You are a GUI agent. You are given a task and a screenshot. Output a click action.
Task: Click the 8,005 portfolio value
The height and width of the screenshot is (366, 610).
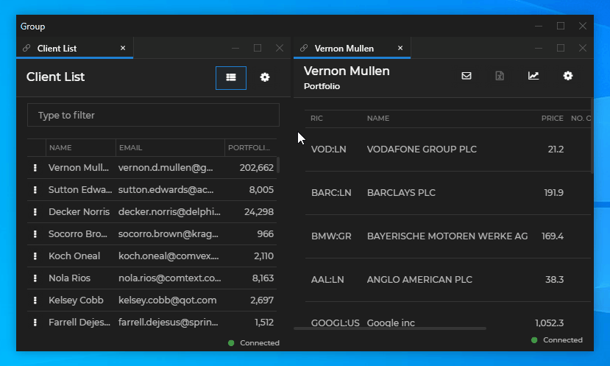(261, 190)
